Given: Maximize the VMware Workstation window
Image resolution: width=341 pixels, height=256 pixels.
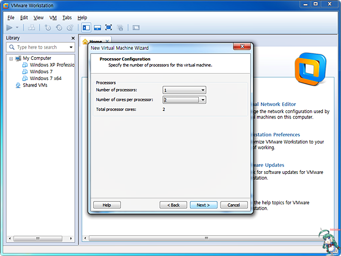Looking at the screenshot, I should pos(315,4).
